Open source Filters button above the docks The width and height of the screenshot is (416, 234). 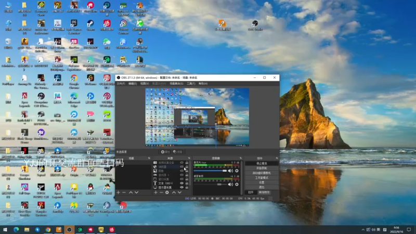pos(178,152)
